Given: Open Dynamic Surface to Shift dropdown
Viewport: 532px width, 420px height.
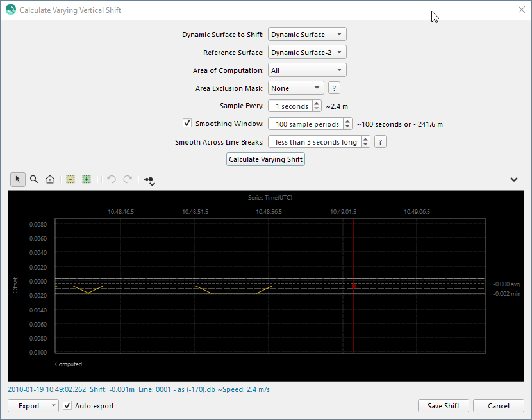Looking at the screenshot, I should [307, 35].
